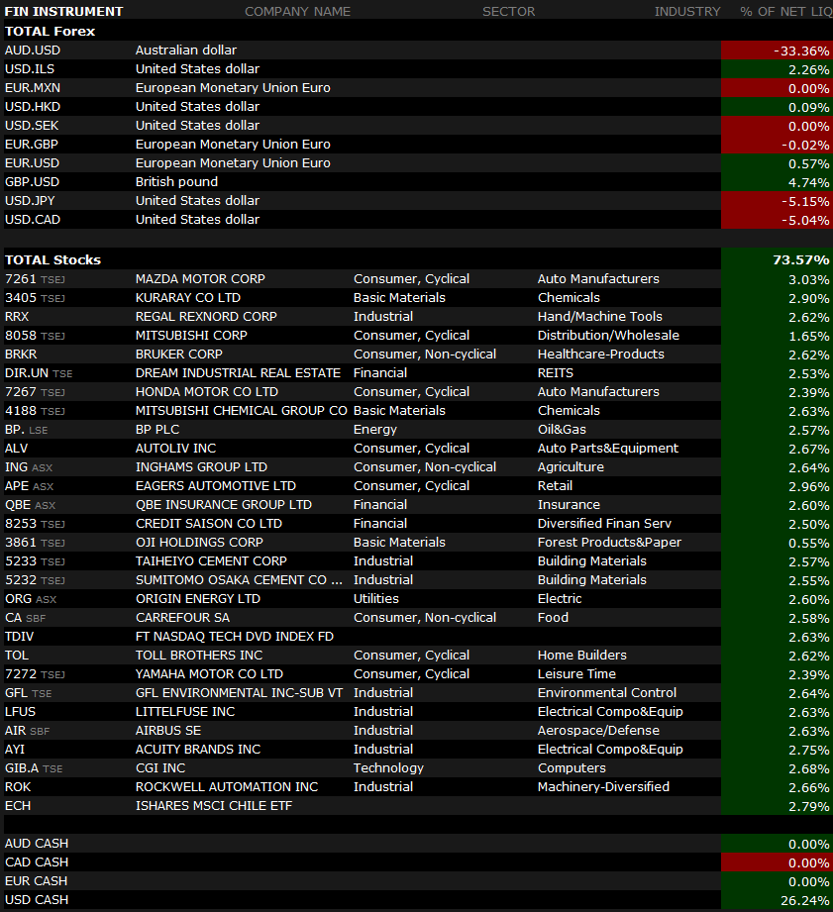This screenshot has width=833, height=912.
Task: Click the Agriculture industry cell
Action: [571, 467]
